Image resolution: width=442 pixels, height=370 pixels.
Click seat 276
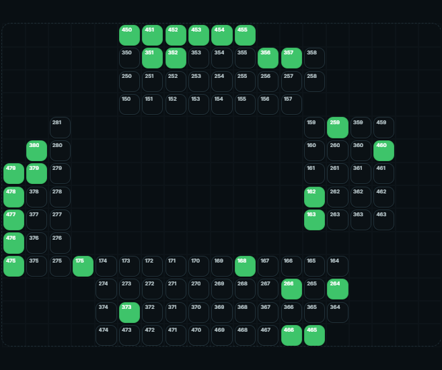click(x=60, y=243)
